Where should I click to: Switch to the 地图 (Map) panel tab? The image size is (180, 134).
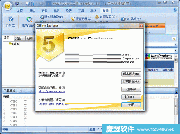pyautogui.click(x=18, y=38)
